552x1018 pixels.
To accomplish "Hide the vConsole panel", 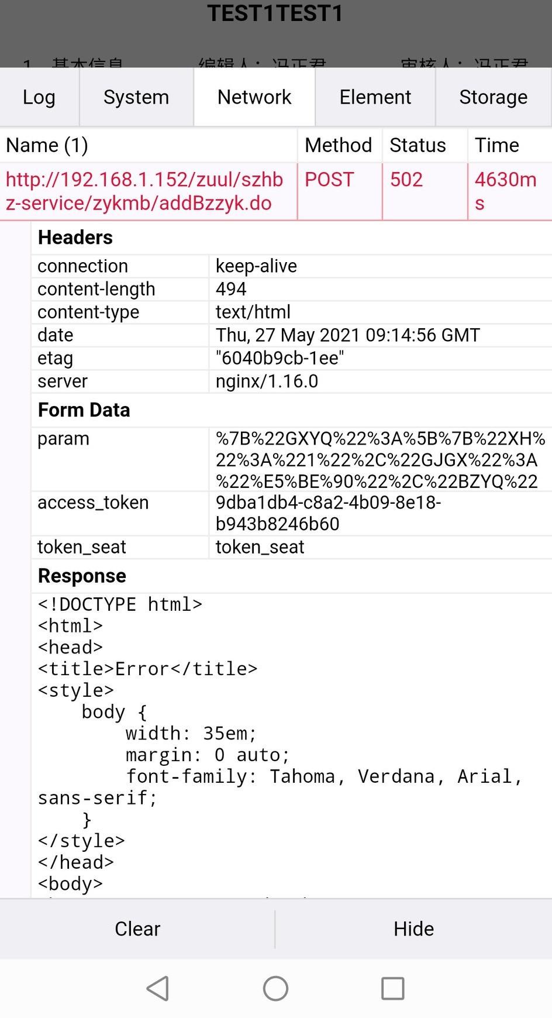I will [x=414, y=929].
